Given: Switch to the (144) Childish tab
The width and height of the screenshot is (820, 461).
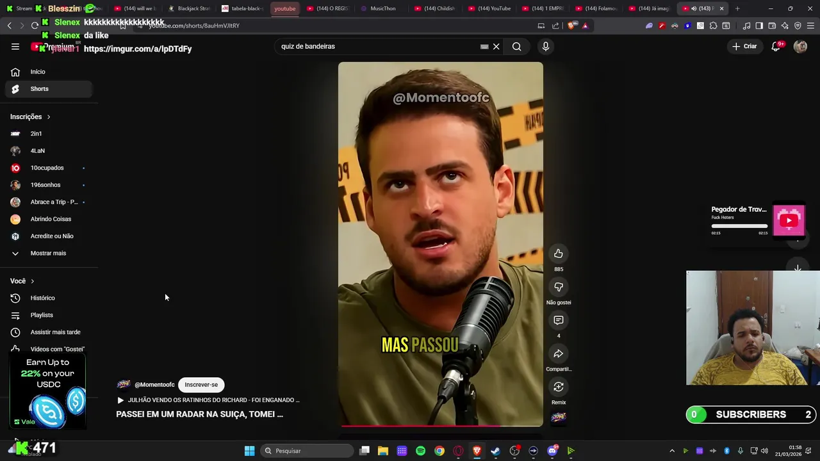Looking at the screenshot, I should click(434, 8).
